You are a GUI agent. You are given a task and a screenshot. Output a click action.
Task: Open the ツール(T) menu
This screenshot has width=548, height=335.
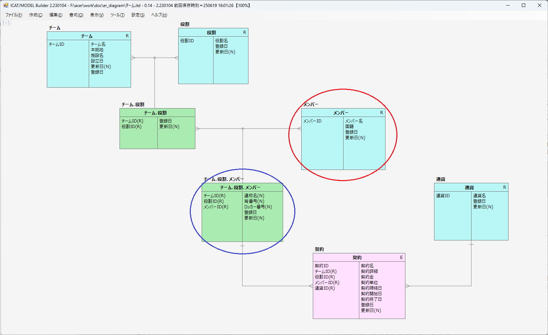[x=117, y=15]
